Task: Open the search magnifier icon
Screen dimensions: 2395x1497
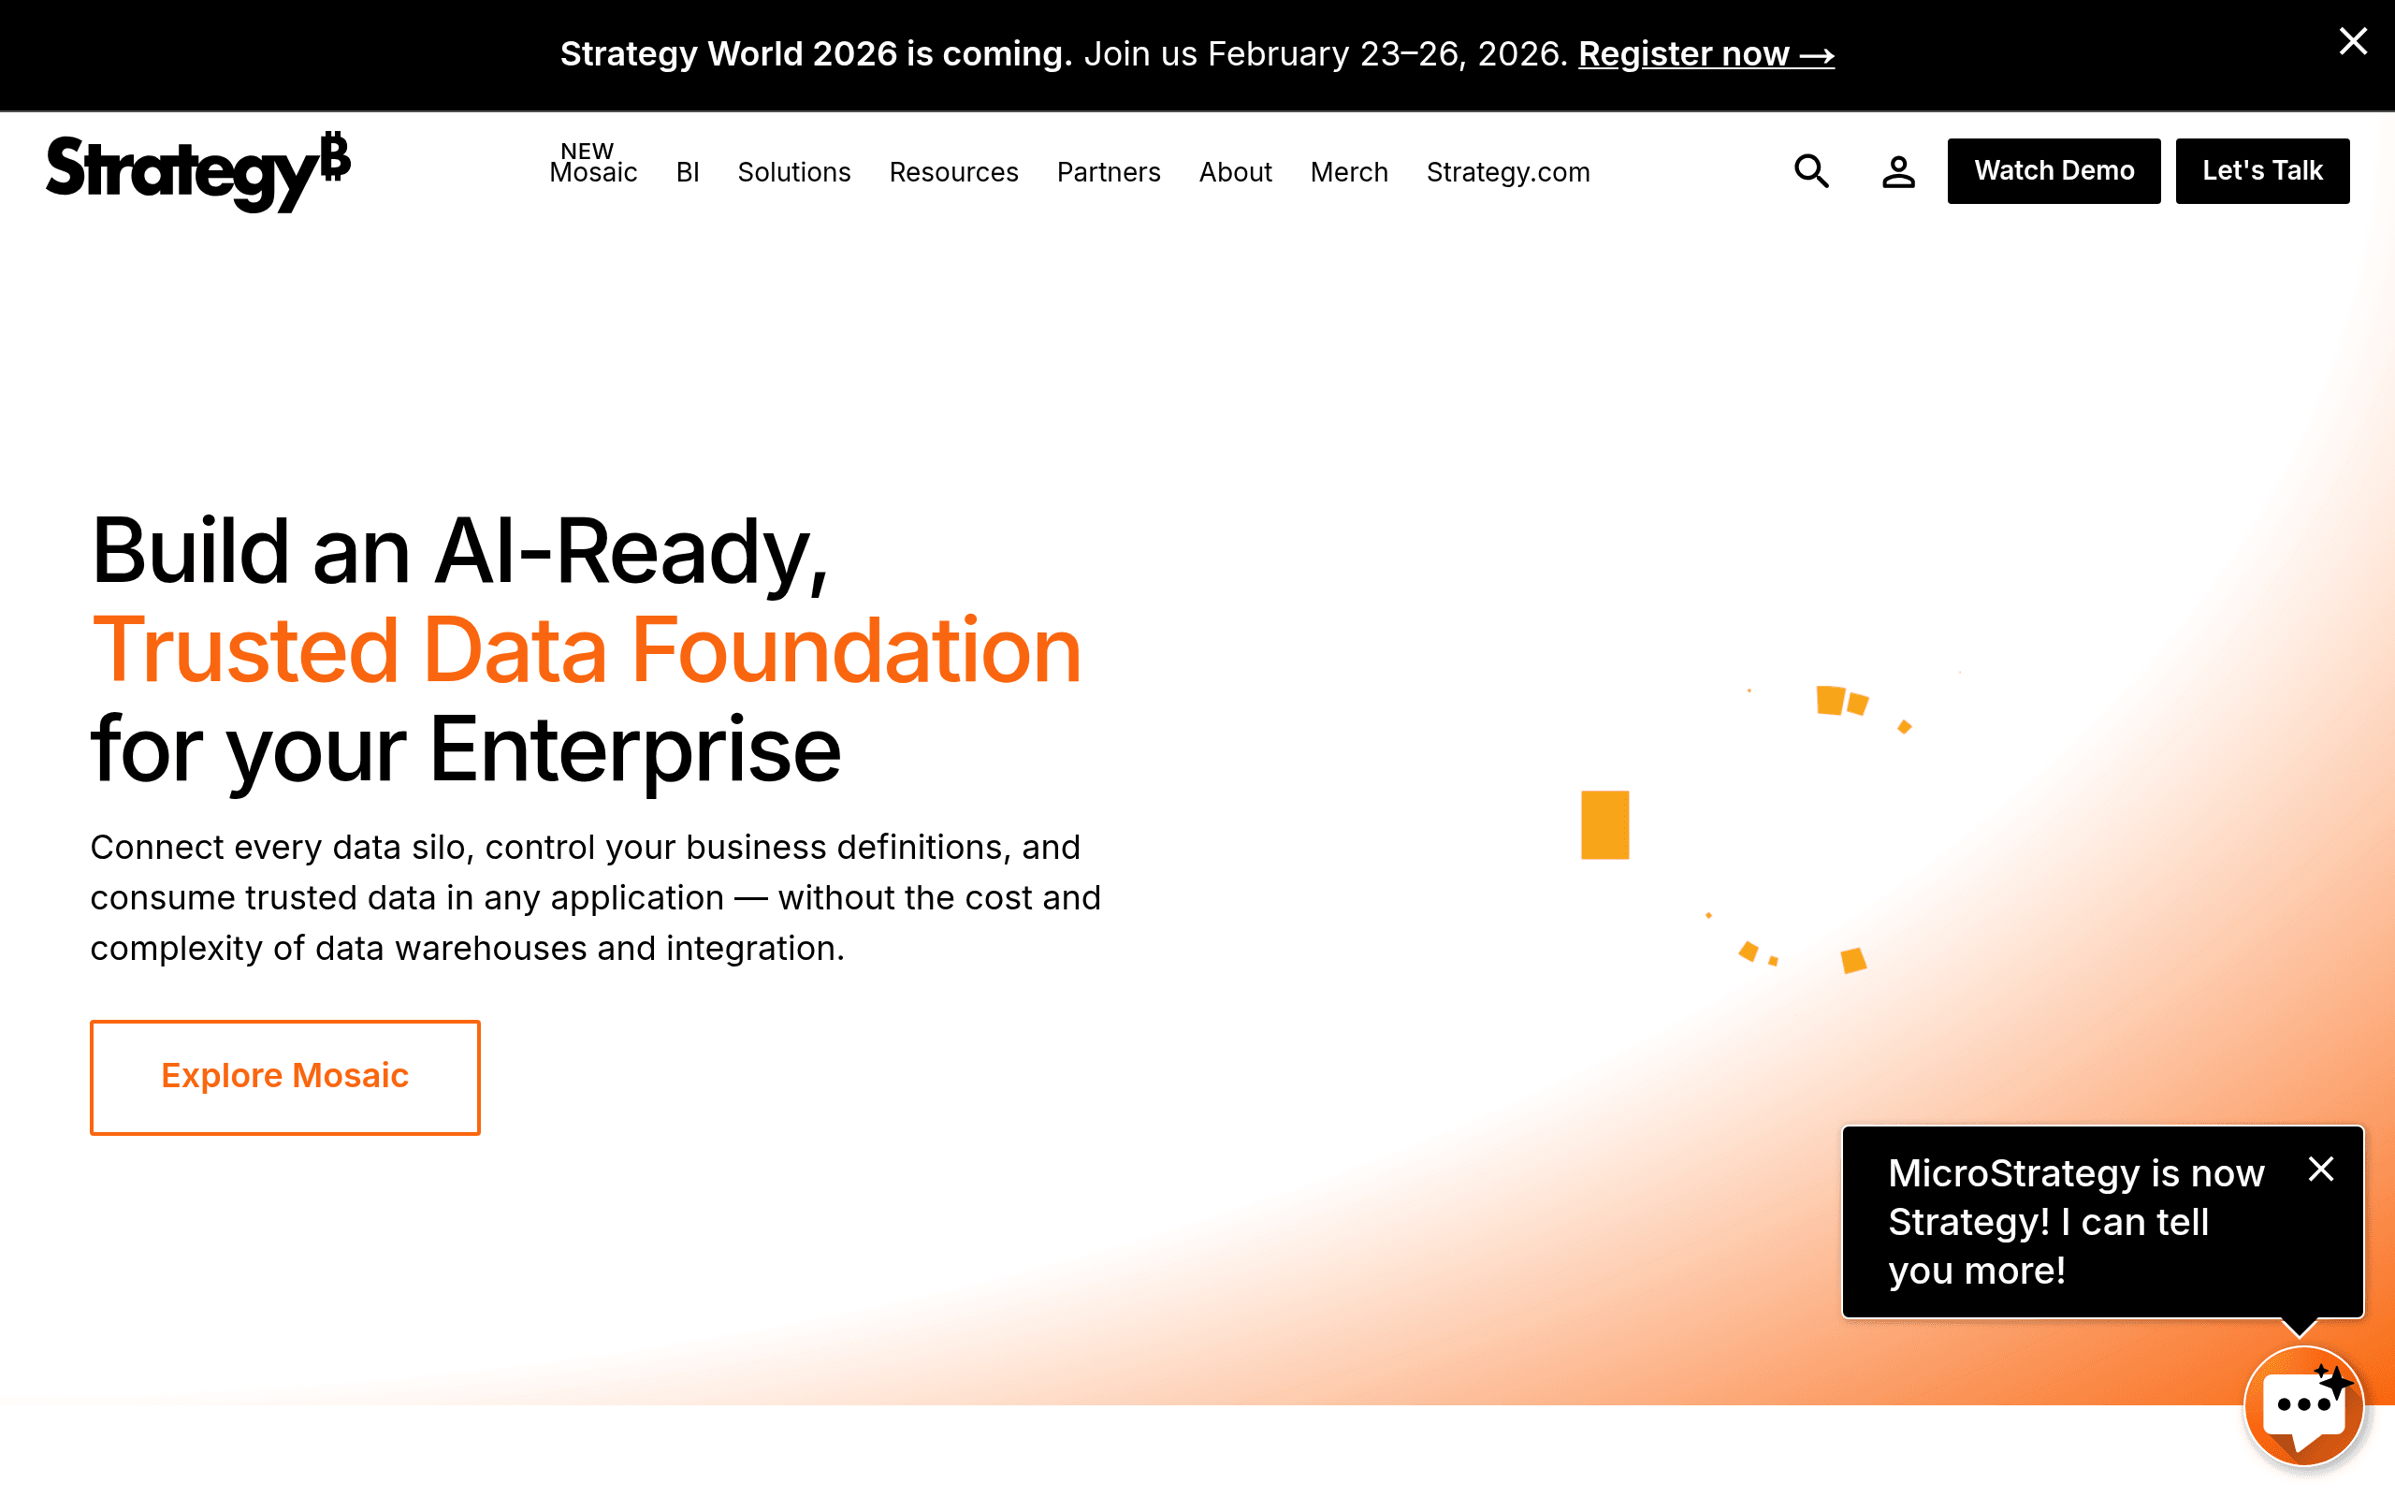Action: pyautogui.click(x=1811, y=171)
